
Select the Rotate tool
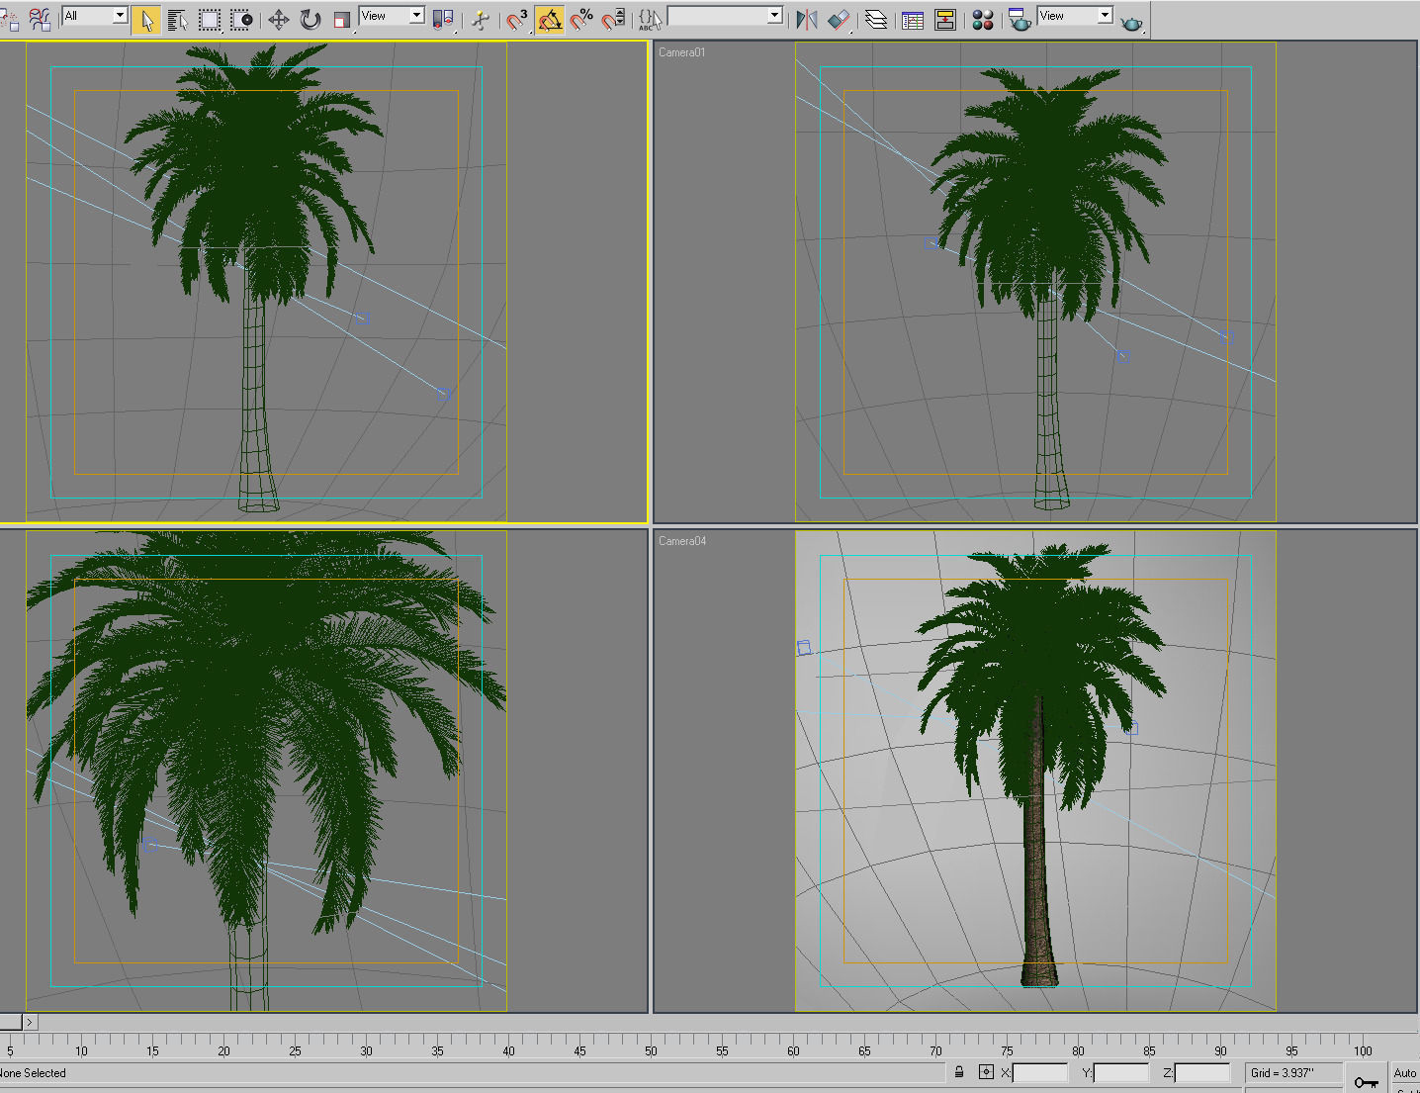pyautogui.click(x=311, y=20)
